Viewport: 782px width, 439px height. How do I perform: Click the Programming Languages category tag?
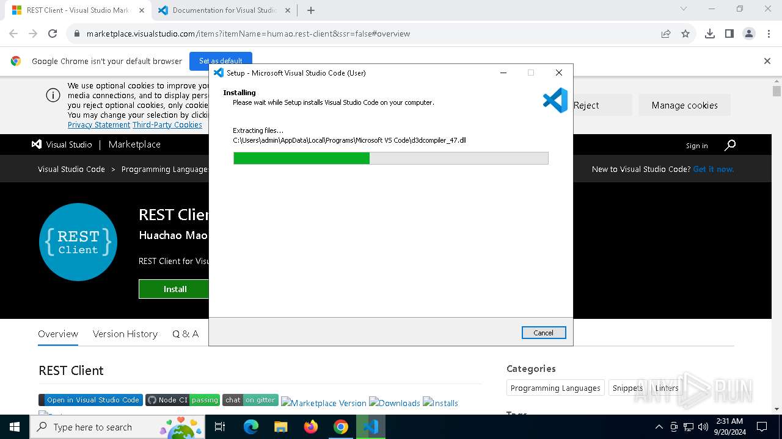point(555,388)
